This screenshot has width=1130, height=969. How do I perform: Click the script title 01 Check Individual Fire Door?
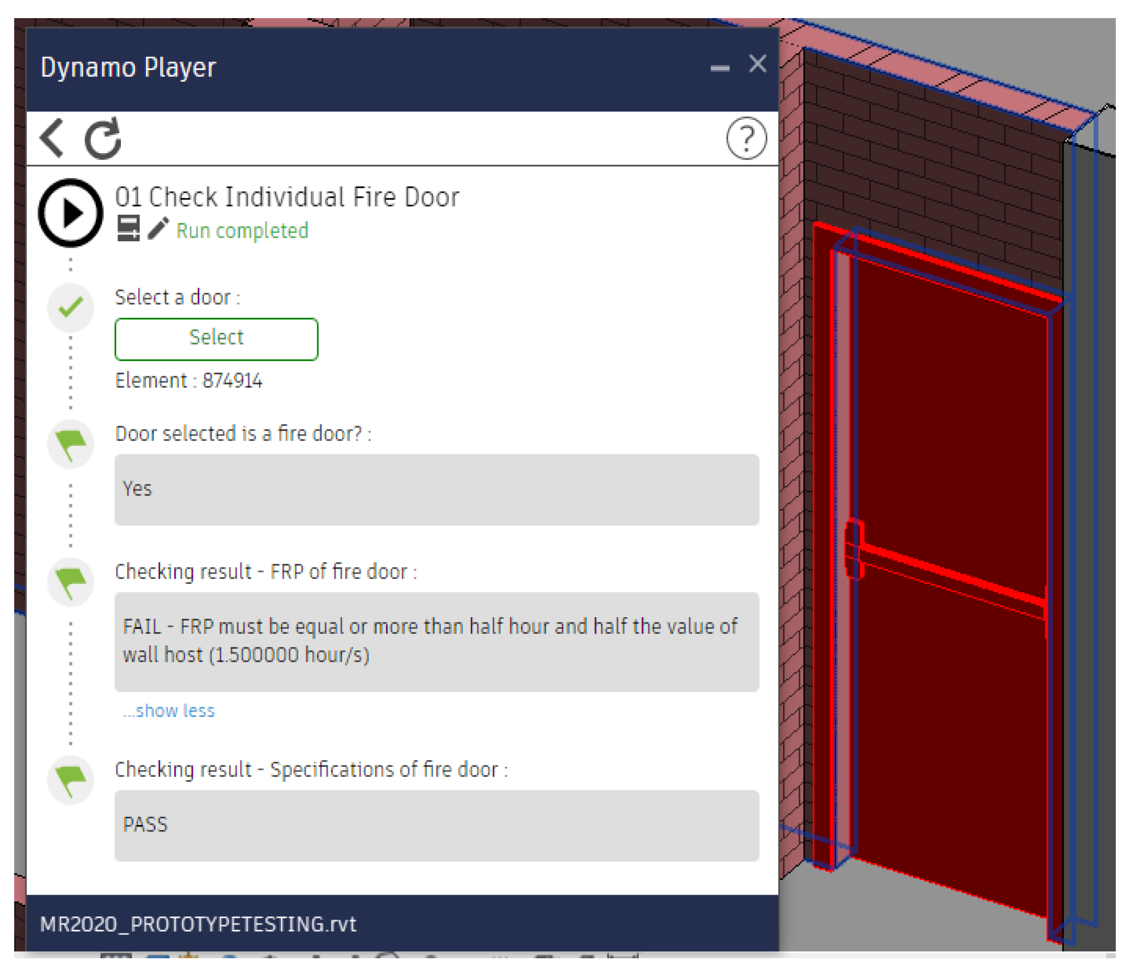(x=287, y=197)
